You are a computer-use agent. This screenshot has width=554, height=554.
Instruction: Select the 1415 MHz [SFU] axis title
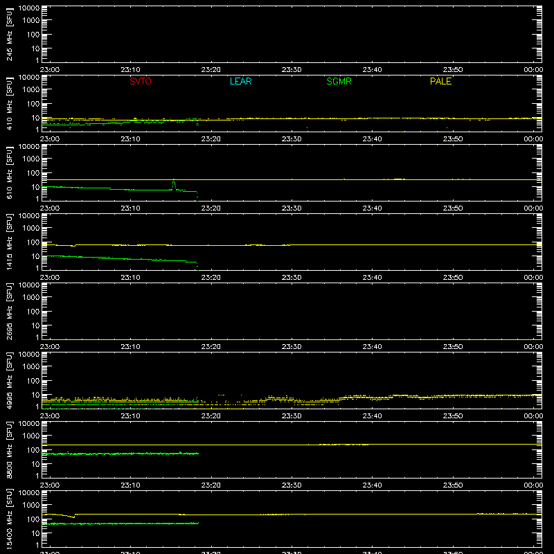click(x=10, y=242)
